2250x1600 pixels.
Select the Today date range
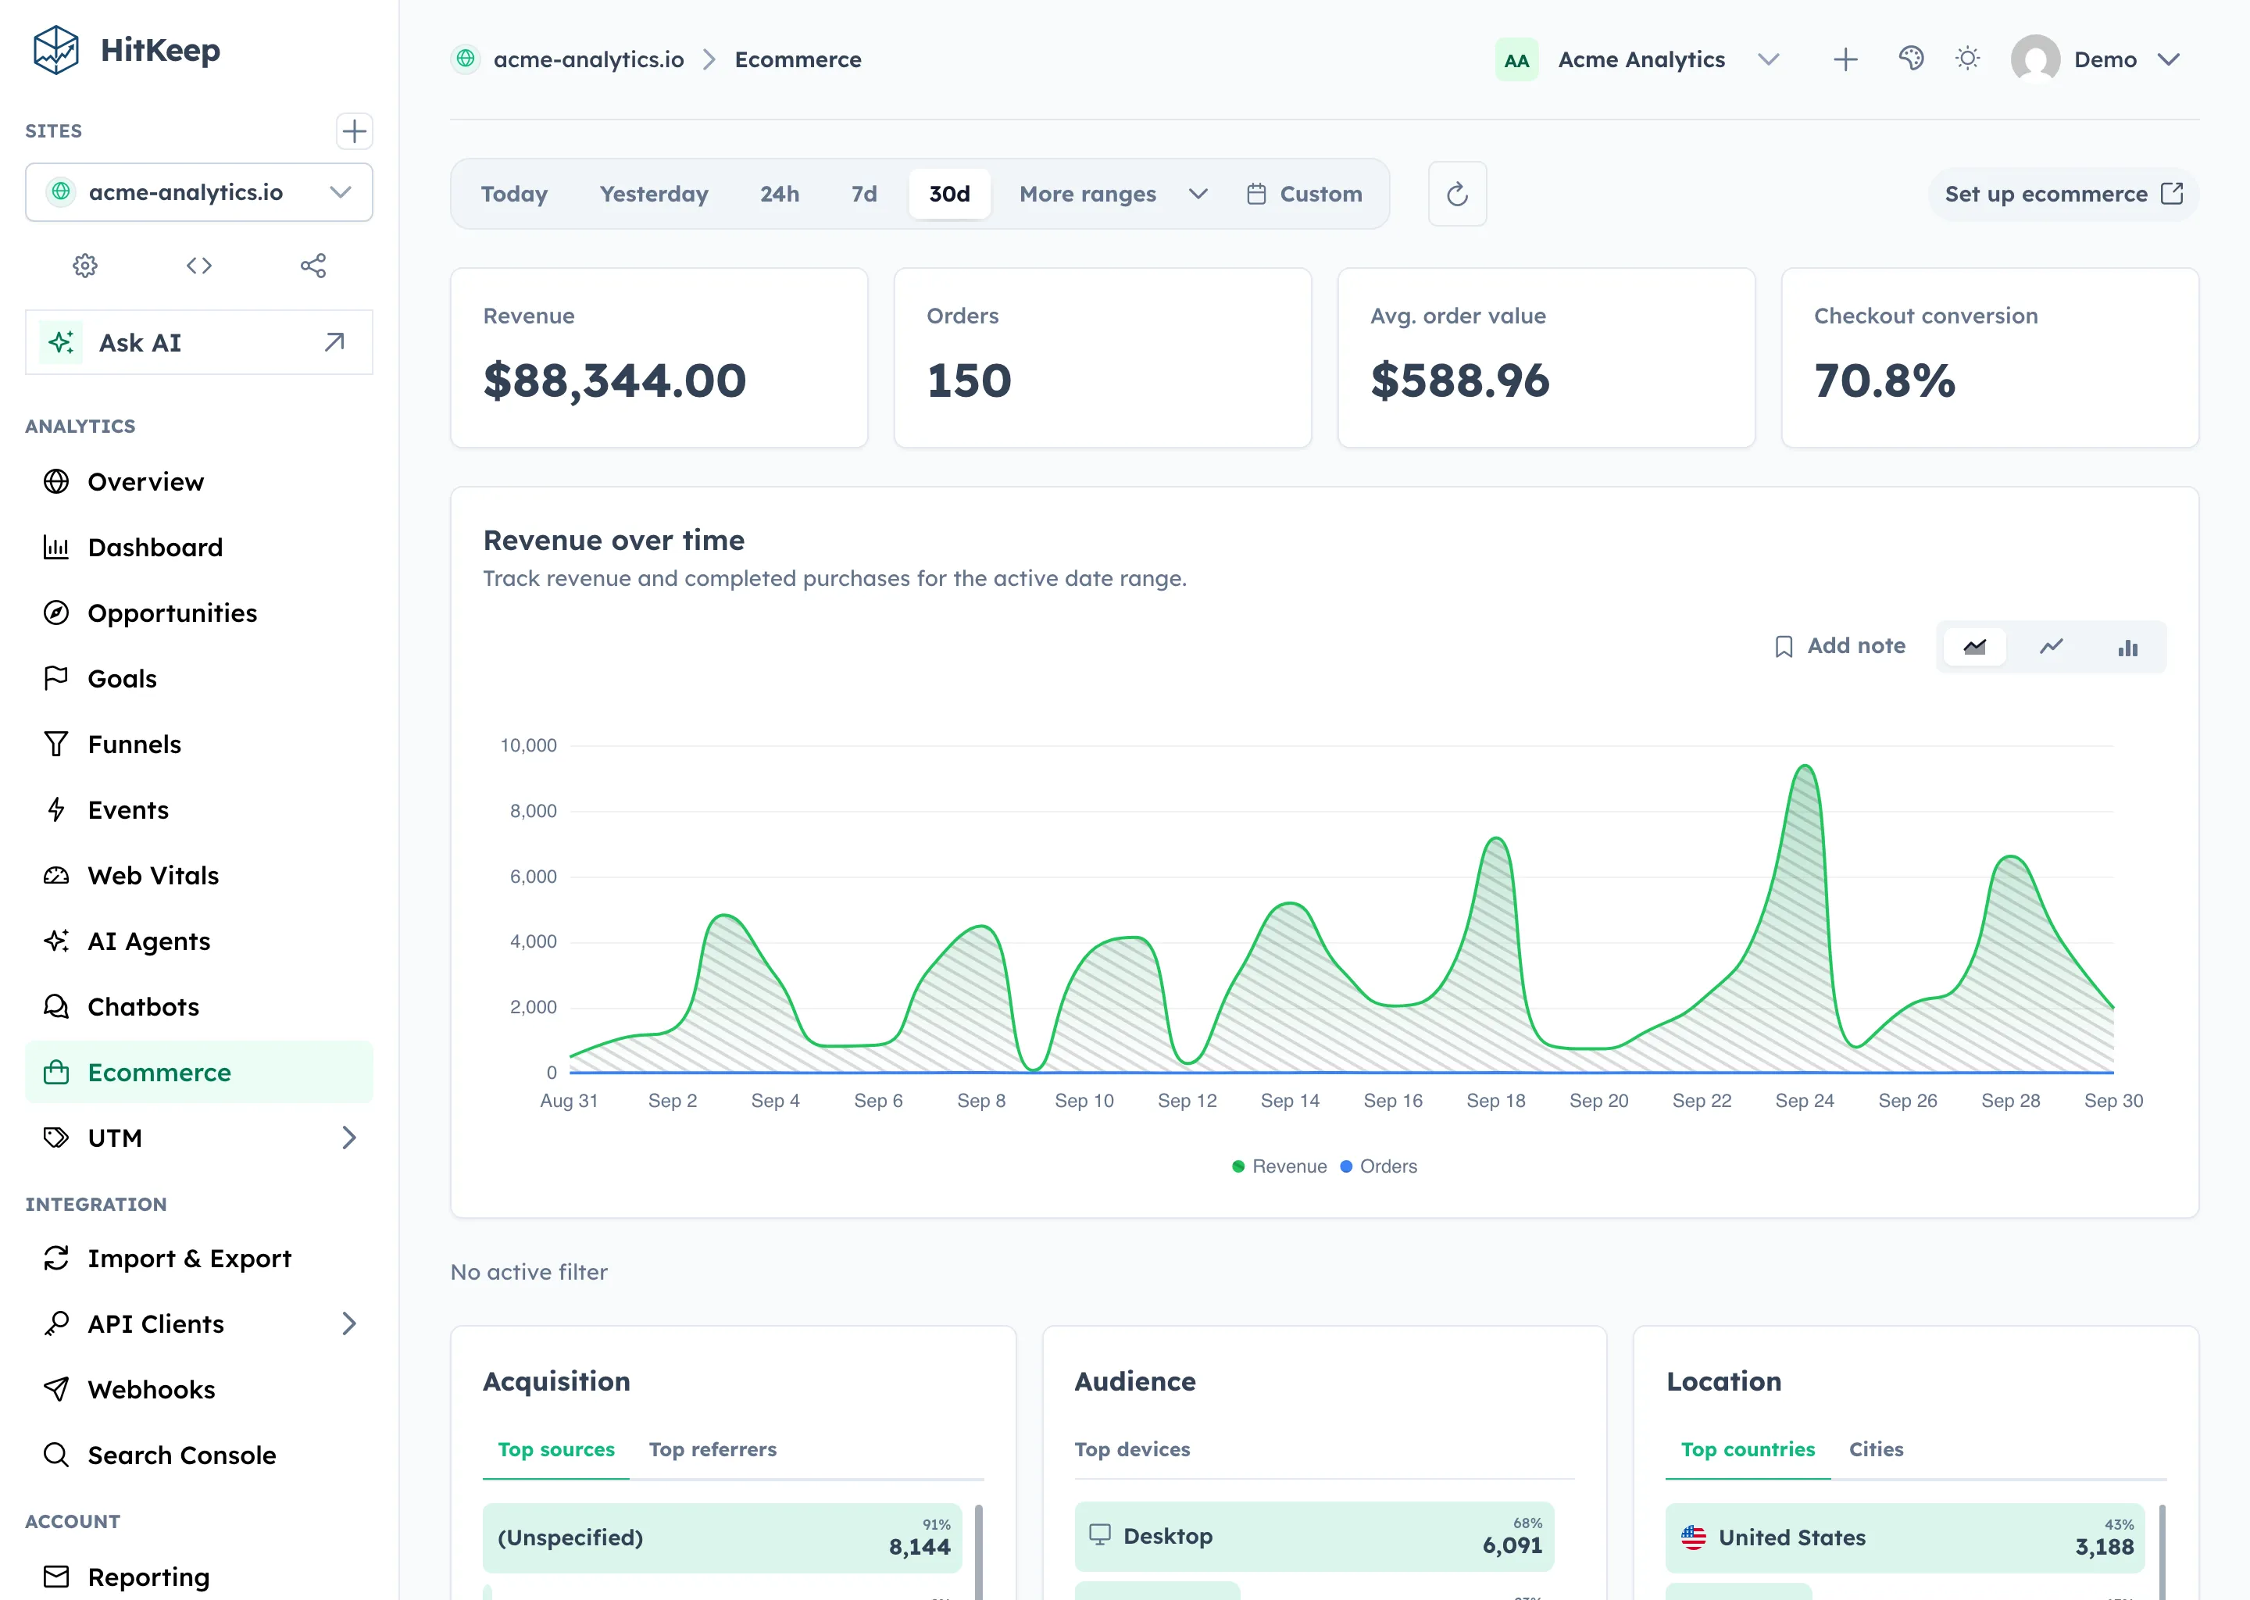[514, 194]
